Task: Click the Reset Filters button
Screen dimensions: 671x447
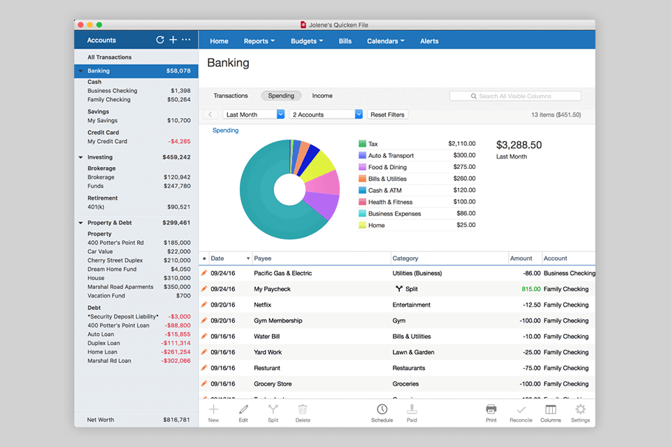Action: (387, 115)
